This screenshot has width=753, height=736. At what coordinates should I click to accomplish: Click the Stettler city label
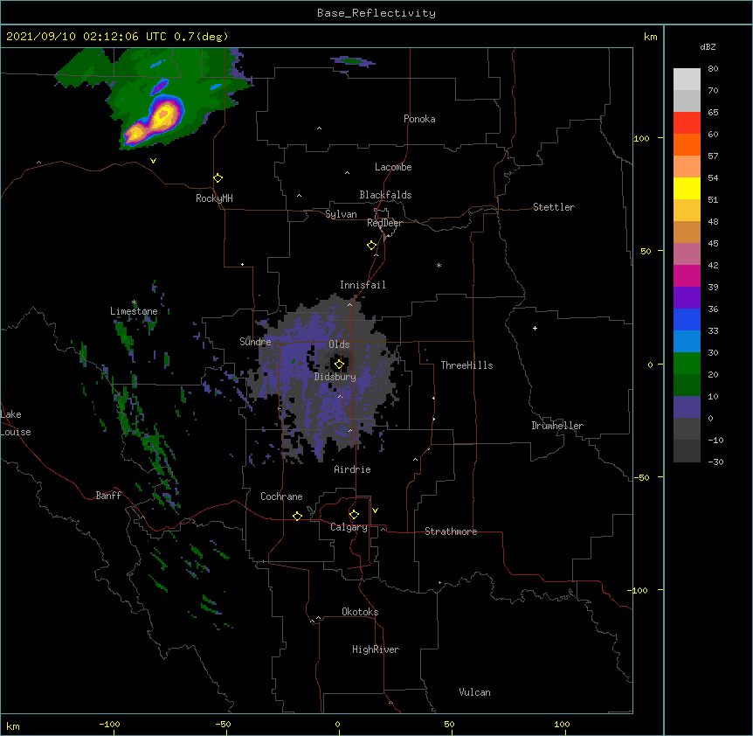click(554, 207)
